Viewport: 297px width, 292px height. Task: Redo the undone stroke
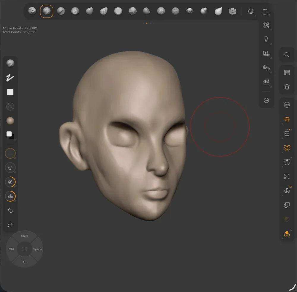tap(10, 225)
